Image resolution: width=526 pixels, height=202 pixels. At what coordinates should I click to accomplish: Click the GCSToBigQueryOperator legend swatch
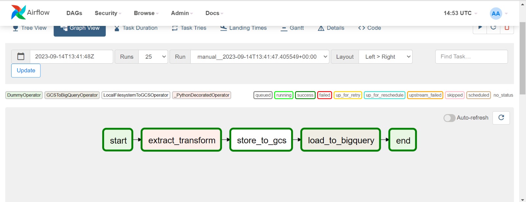72,95
